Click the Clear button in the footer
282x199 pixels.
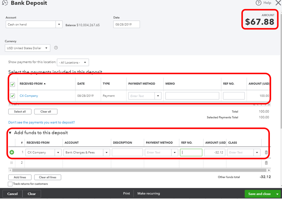(x=32, y=194)
